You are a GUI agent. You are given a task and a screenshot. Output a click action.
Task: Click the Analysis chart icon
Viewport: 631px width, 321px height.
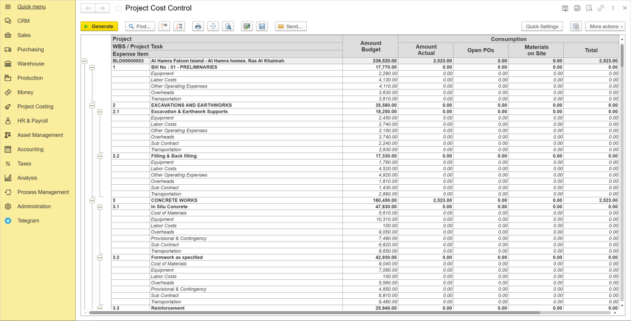(7, 178)
